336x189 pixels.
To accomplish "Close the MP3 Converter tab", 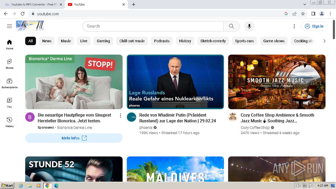I will pyautogui.click(x=61, y=4).
